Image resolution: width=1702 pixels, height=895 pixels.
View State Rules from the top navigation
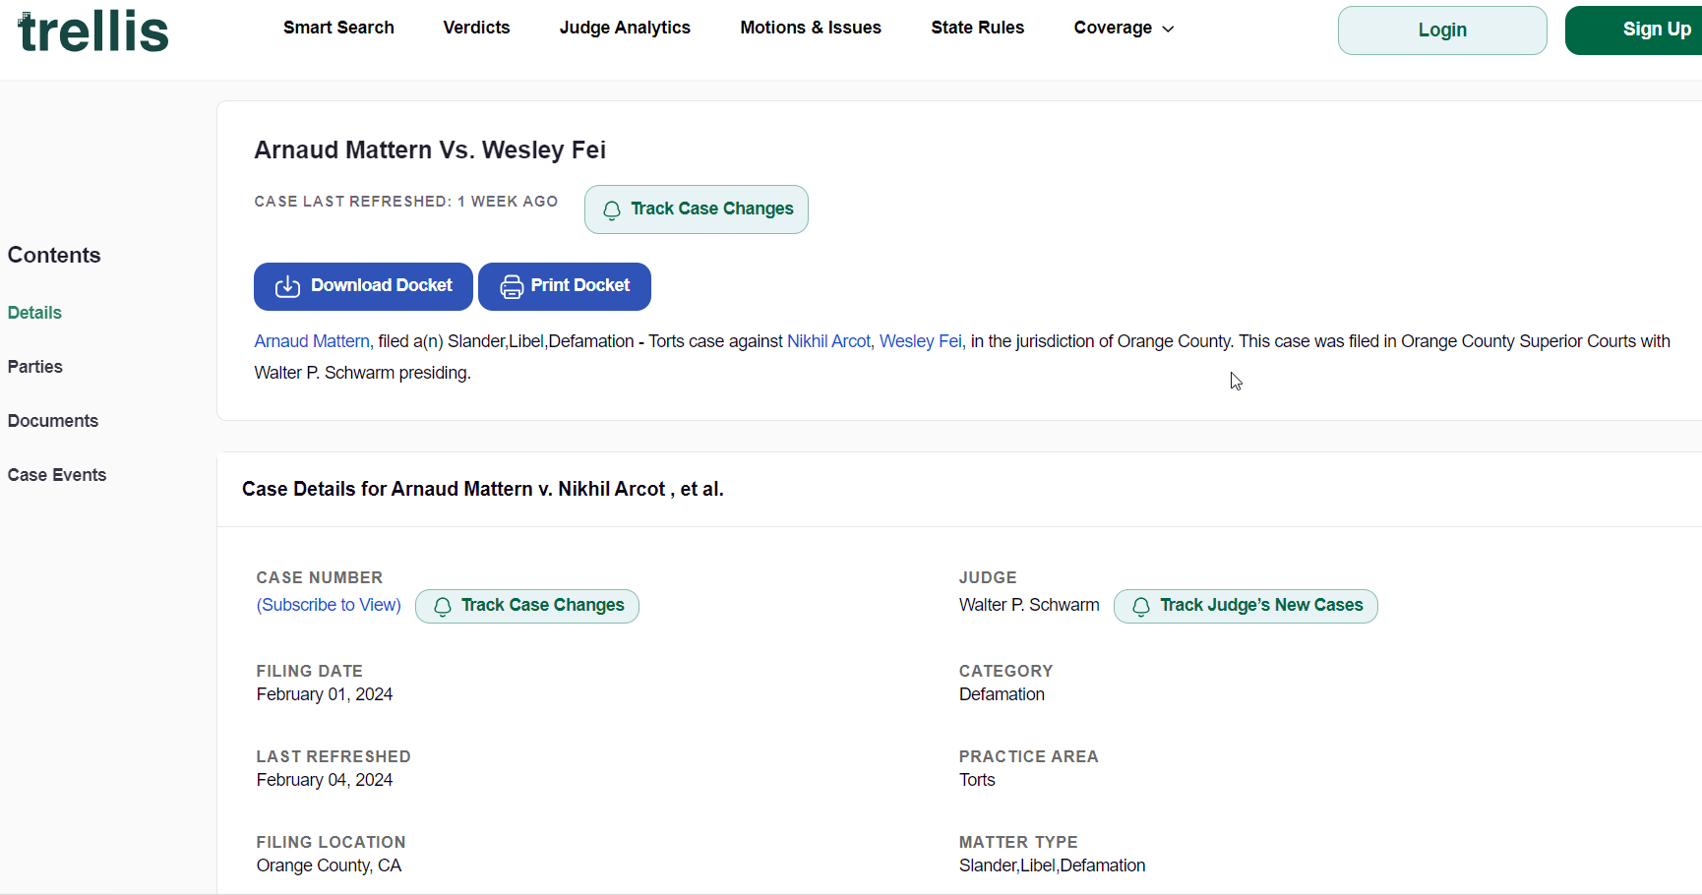(977, 28)
